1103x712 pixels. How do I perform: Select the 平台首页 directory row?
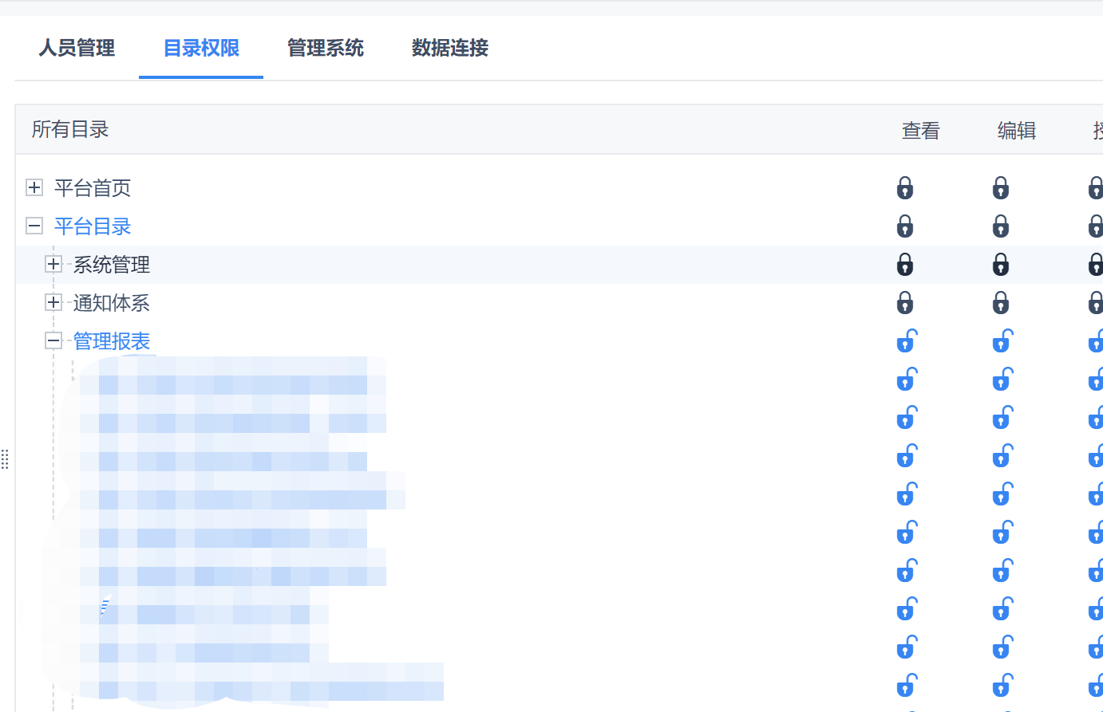click(x=93, y=188)
